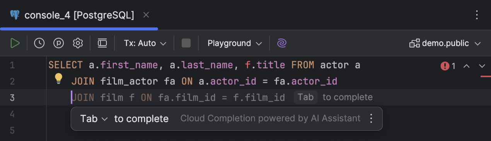Open the tab bar kebab options menu
Screen dimensions: 491x141
click(x=477, y=15)
